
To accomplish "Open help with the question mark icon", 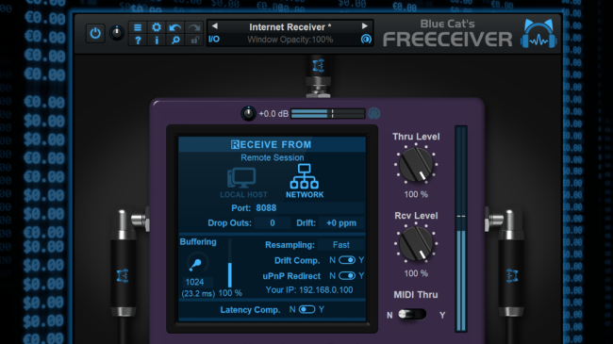I will coord(138,40).
